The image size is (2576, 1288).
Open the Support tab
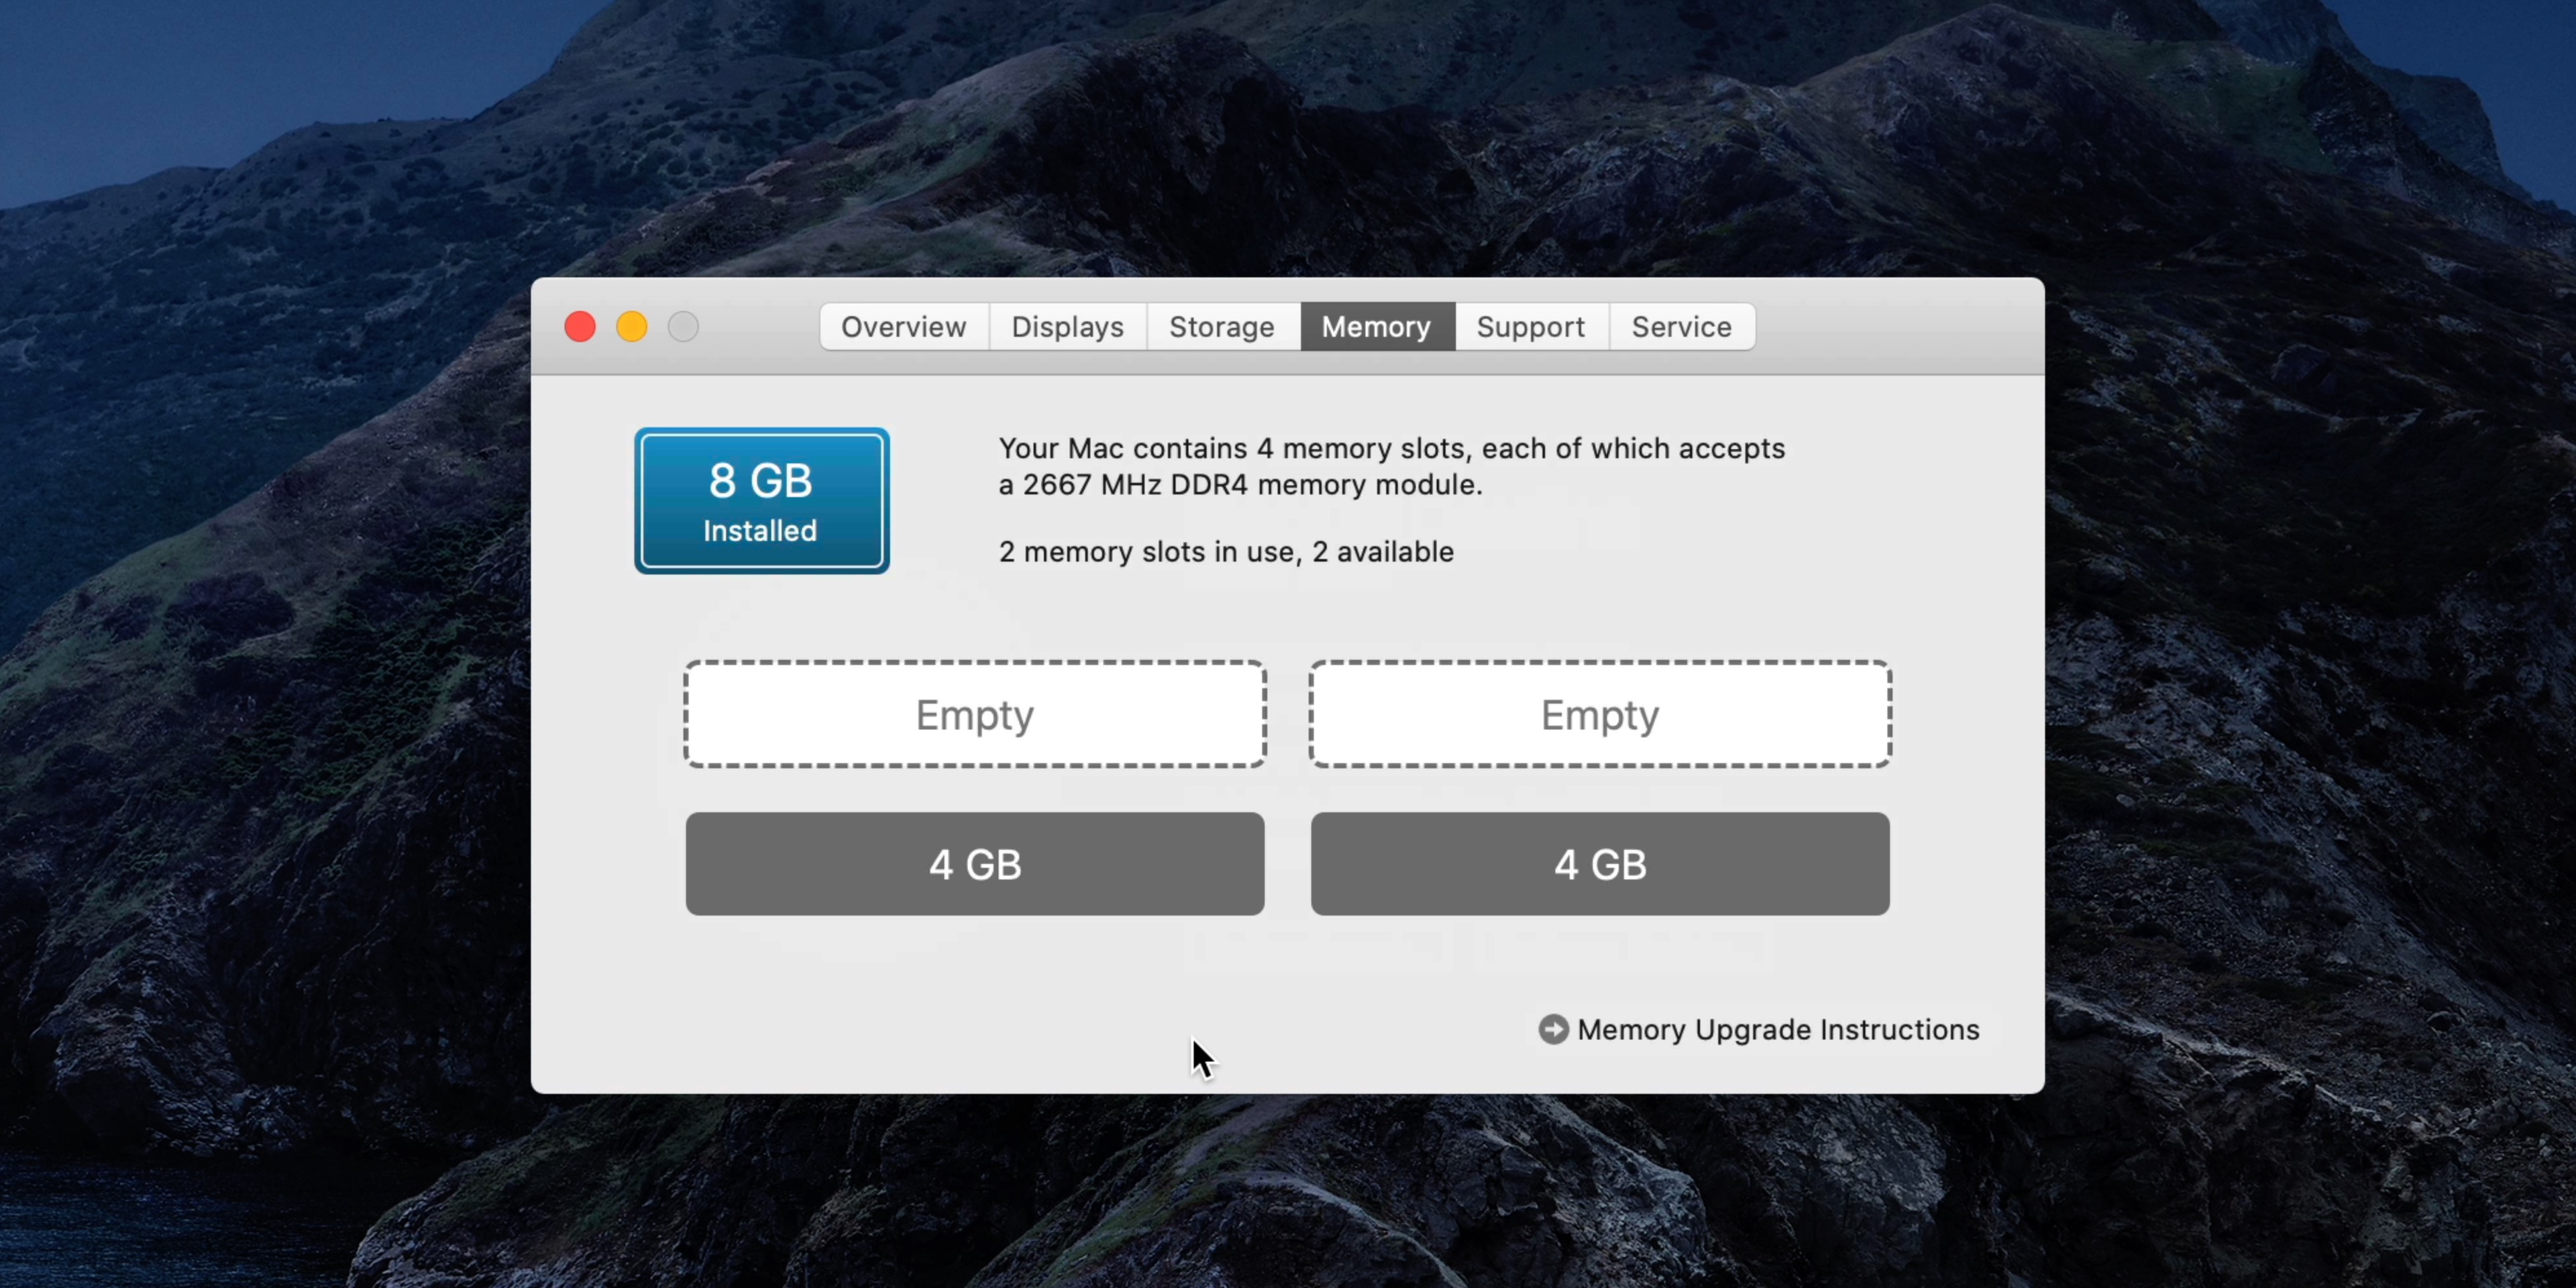1529,327
